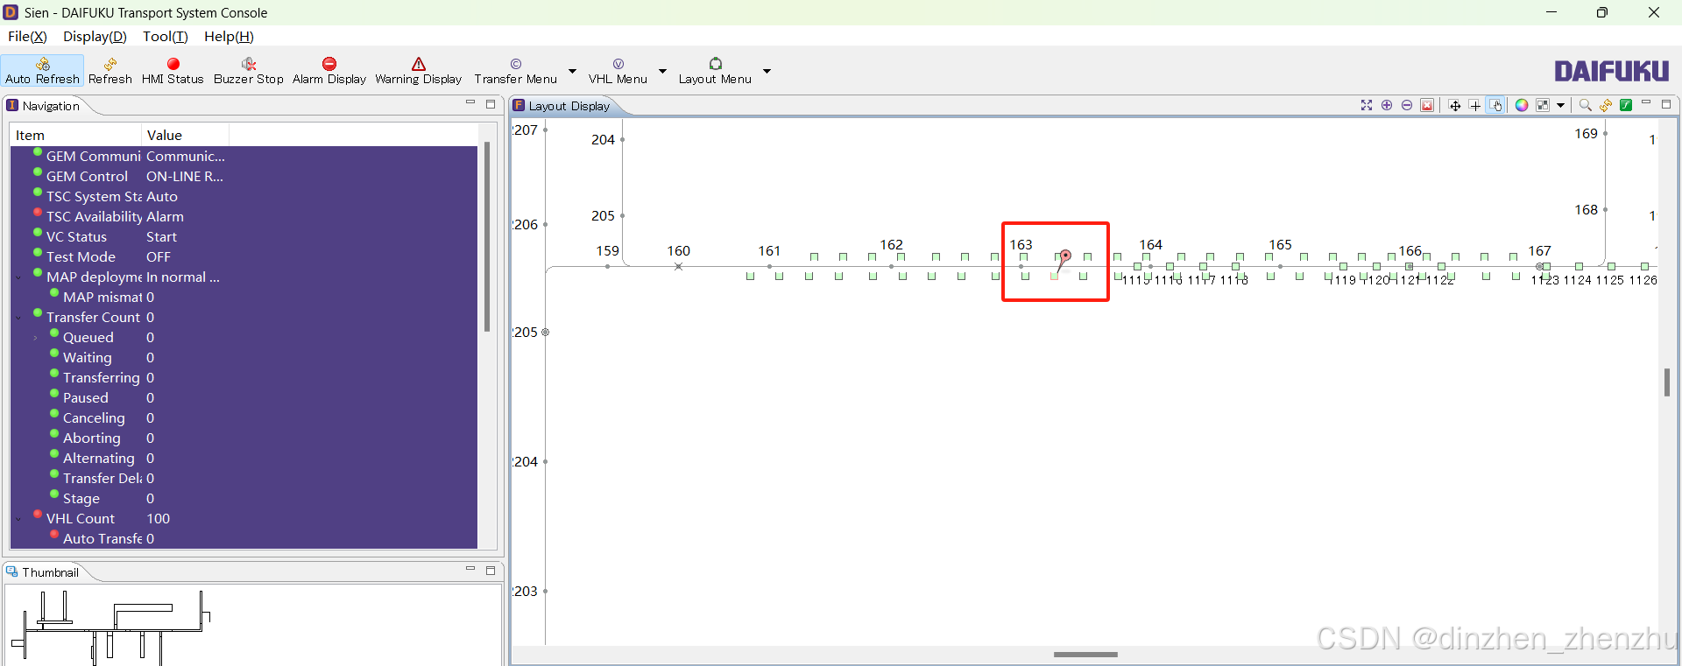1682x666 pixels.
Task: Maximize the Navigation panel
Action: tap(491, 104)
